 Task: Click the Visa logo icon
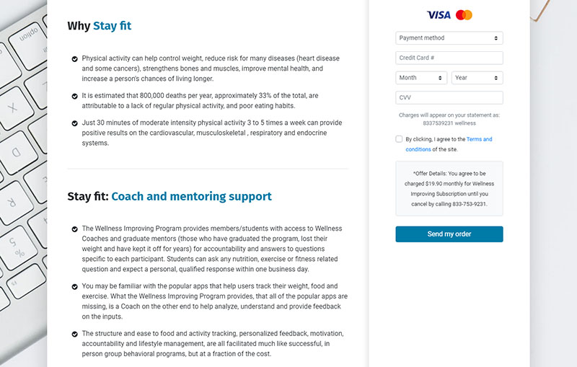[x=439, y=15]
